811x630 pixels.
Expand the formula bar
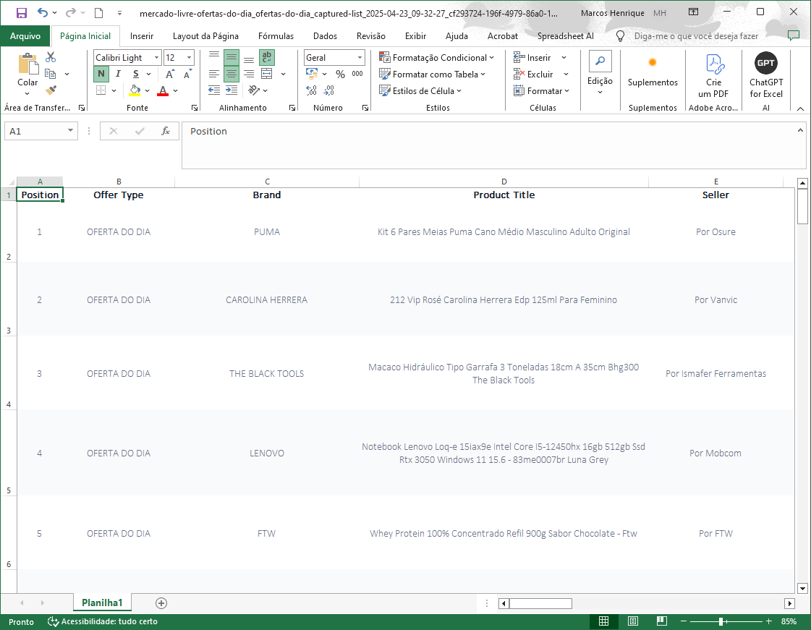pyautogui.click(x=800, y=130)
